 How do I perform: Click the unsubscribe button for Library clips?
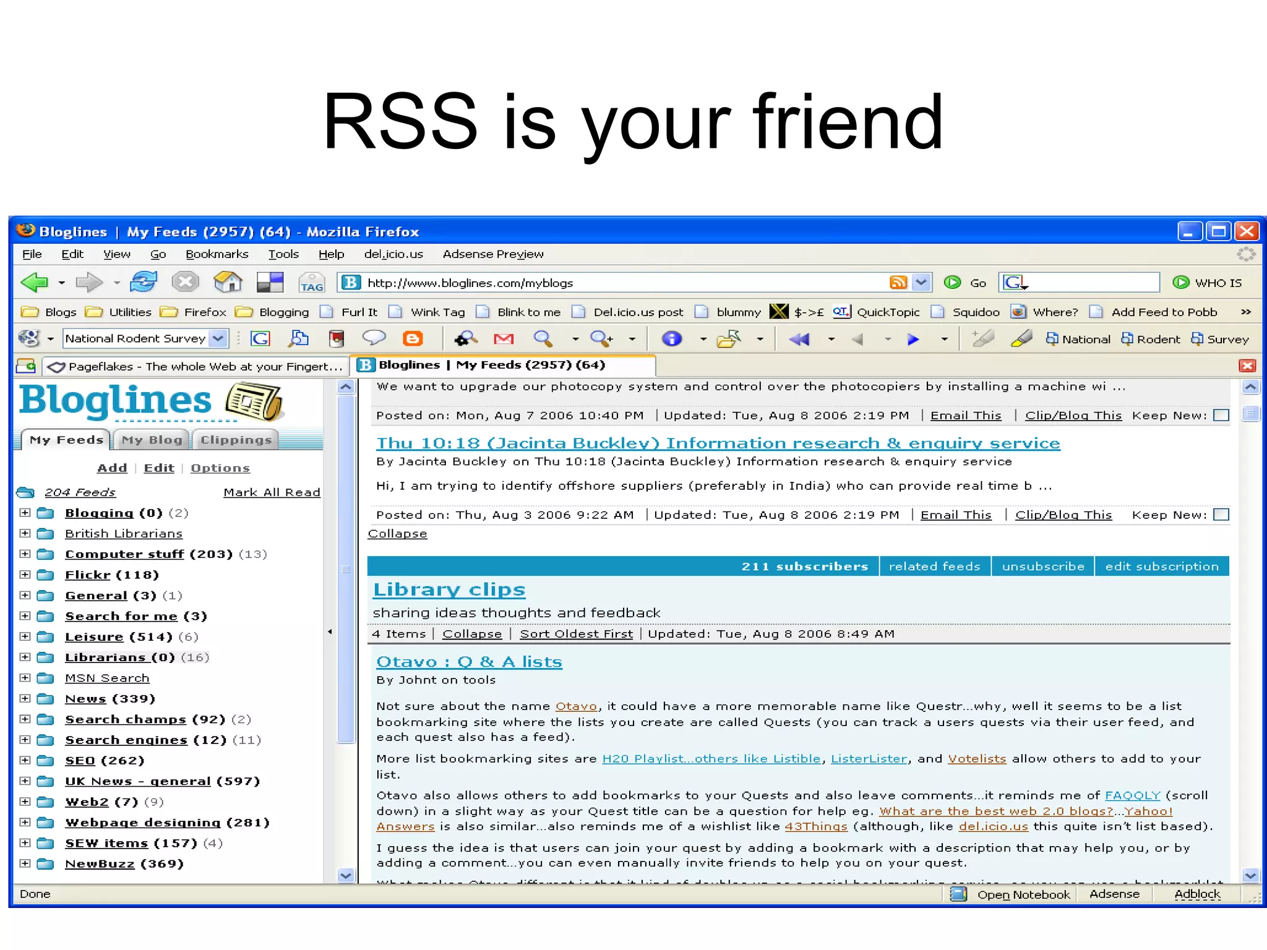(x=1042, y=567)
